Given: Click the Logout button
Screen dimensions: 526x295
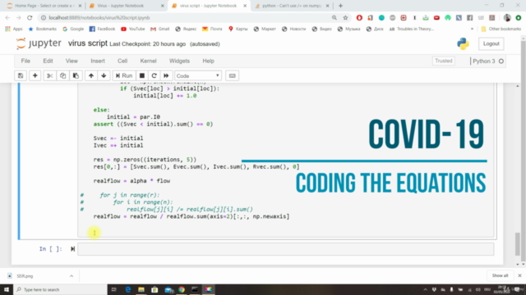Looking at the screenshot, I should pos(491,43).
